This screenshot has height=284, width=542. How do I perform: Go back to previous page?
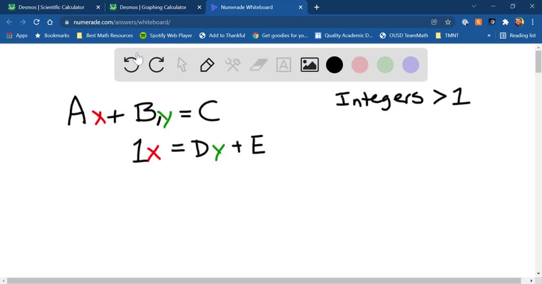[10, 22]
